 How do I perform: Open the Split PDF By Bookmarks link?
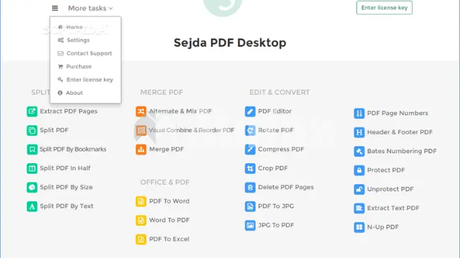click(73, 149)
